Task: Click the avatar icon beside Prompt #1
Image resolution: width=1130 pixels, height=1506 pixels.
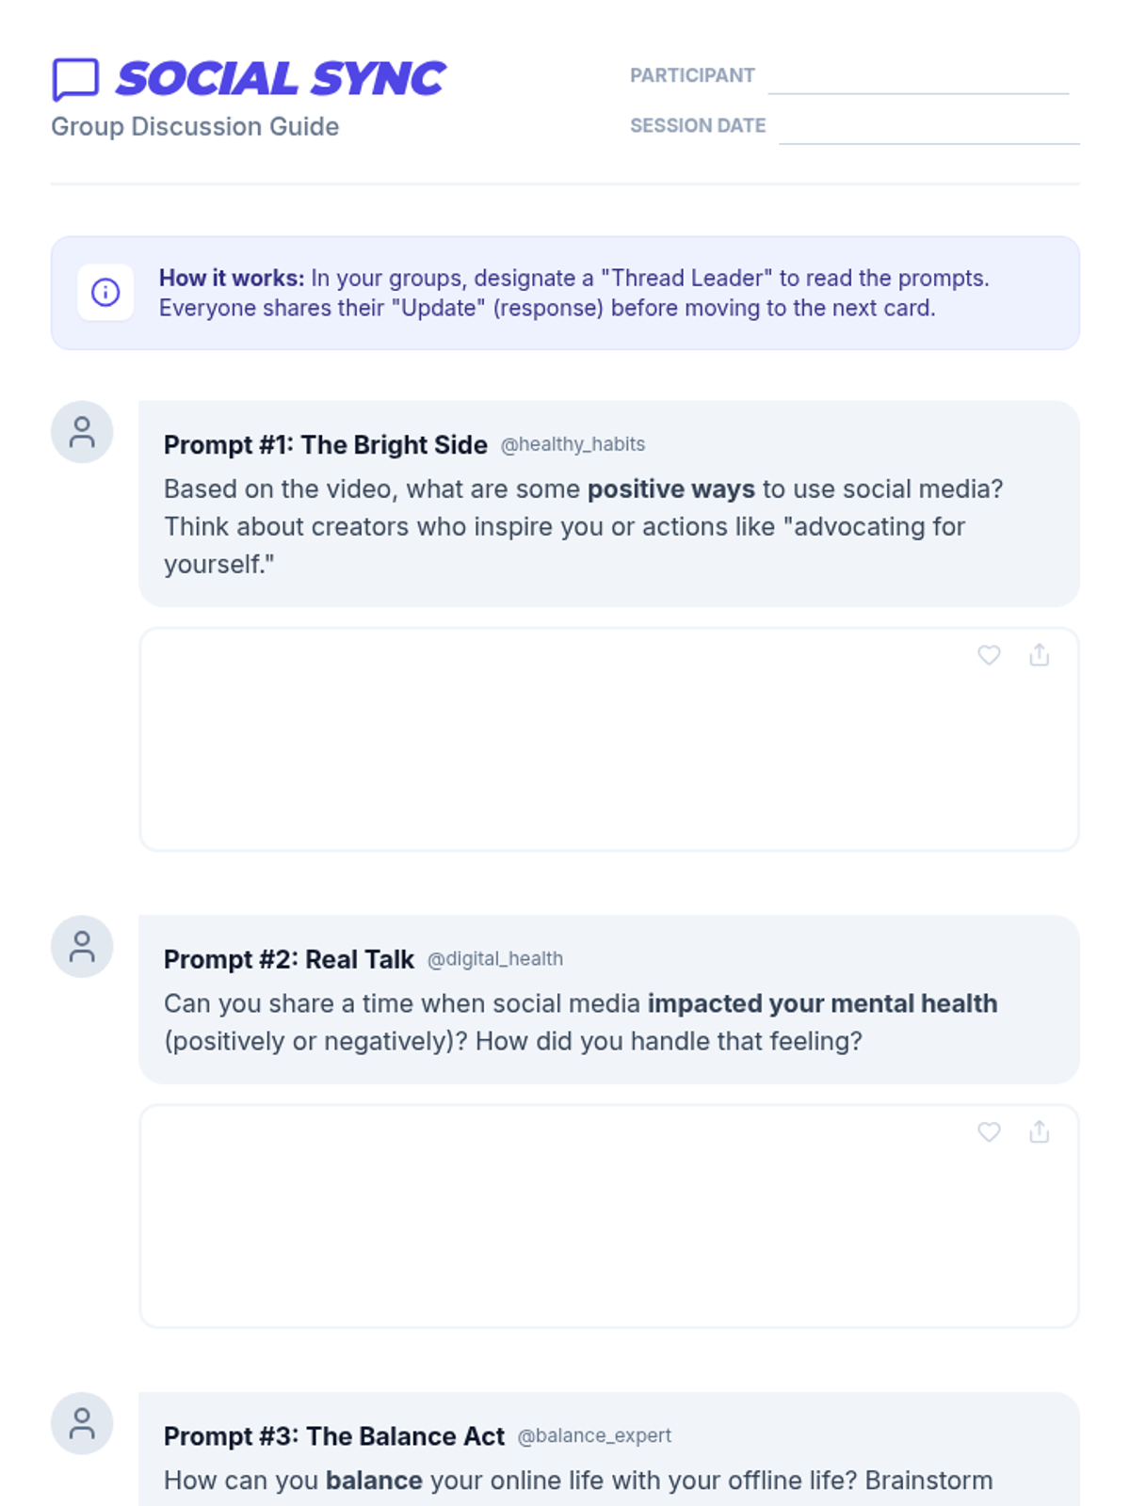Action: [82, 432]
